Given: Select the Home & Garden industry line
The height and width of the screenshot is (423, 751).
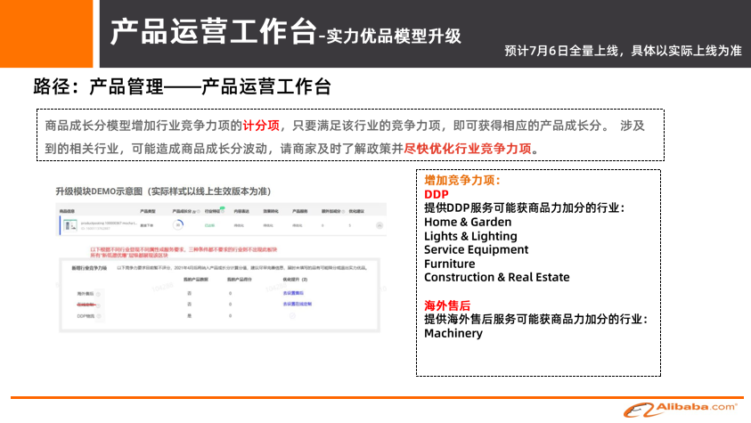Looking at the screenshot, I should [468, 222].
